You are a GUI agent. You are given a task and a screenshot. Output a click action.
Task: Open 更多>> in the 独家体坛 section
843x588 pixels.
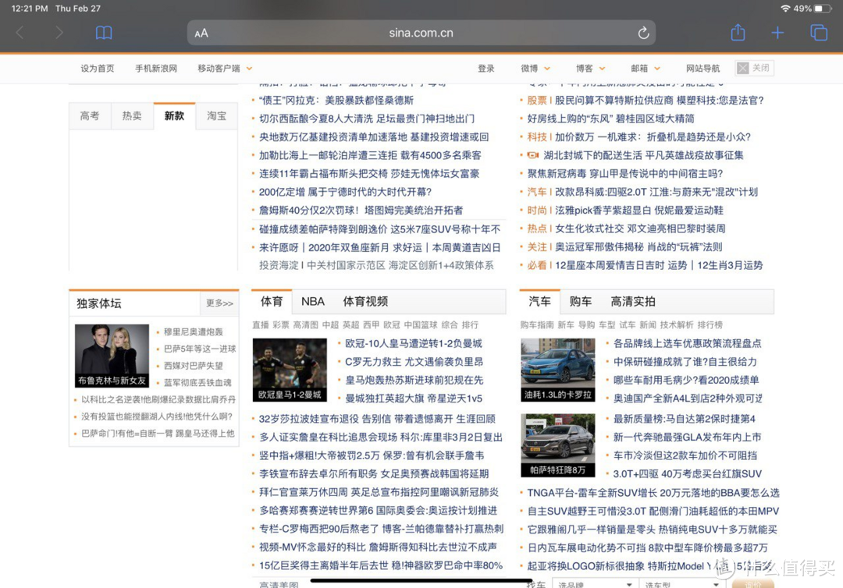click(219, 303)
